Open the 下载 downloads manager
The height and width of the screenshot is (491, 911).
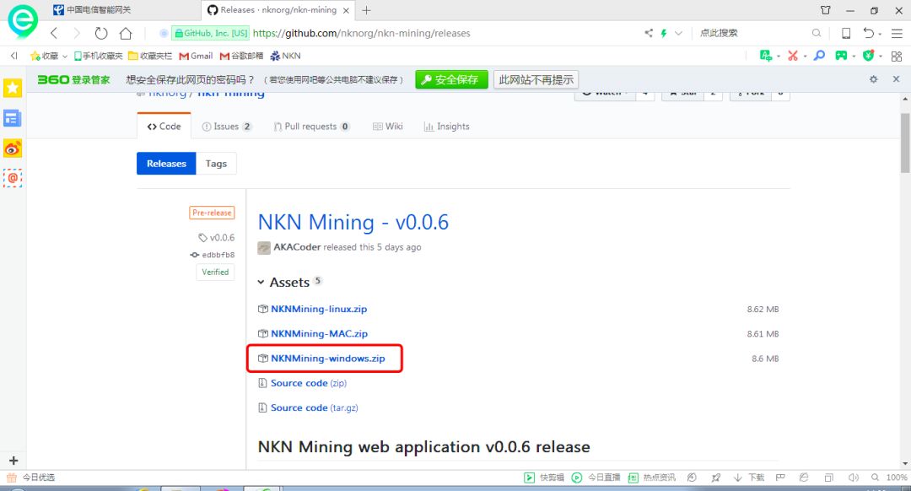pyautogui.click(x=749, y=478)
